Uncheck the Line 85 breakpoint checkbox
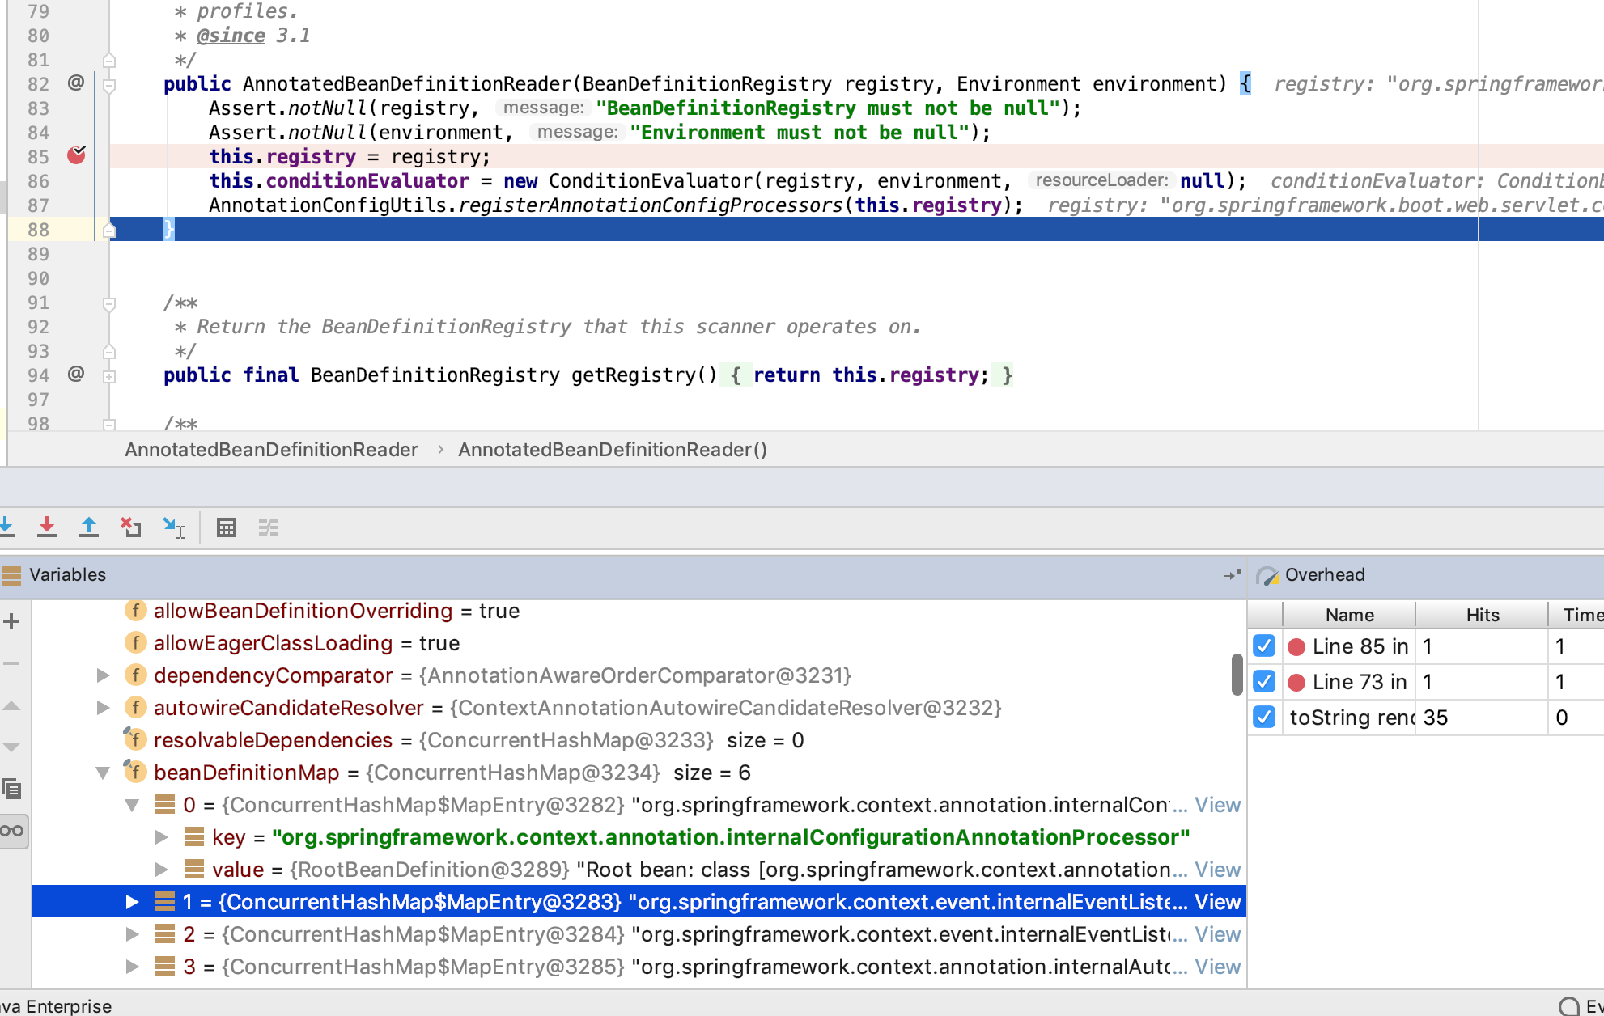This screenshot has width=1604, height=1016. pos(1264,646)
